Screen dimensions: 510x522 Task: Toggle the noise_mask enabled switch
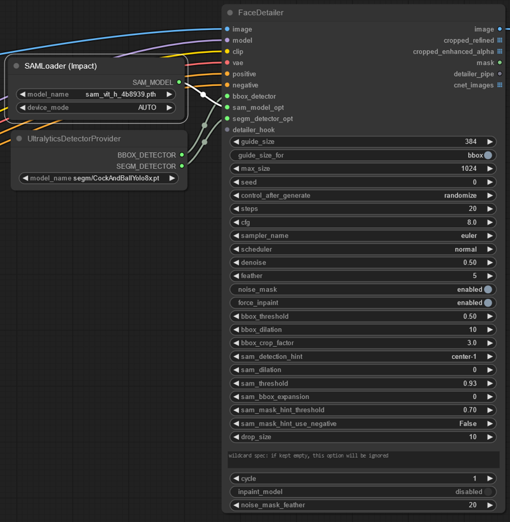click(x=488, y=289)
